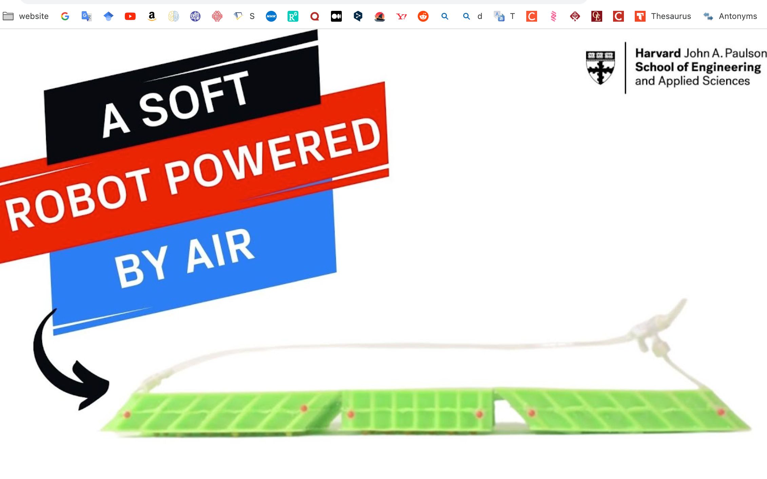Click the Amazon shopping icon
The height and width of the screenshot is (479, 767).
151,16
